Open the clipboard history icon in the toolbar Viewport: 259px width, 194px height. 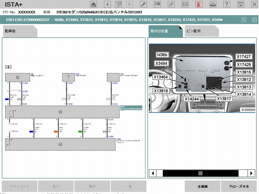tap(118, 4)
